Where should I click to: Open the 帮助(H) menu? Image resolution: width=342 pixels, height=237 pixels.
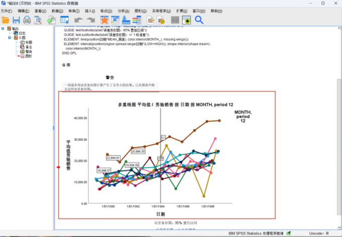[x=216, y=11]
